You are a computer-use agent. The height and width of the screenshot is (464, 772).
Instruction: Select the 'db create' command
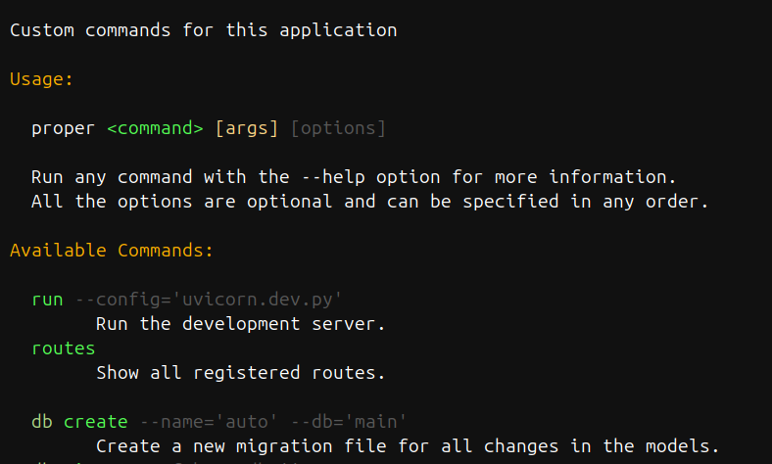point(79,422)
